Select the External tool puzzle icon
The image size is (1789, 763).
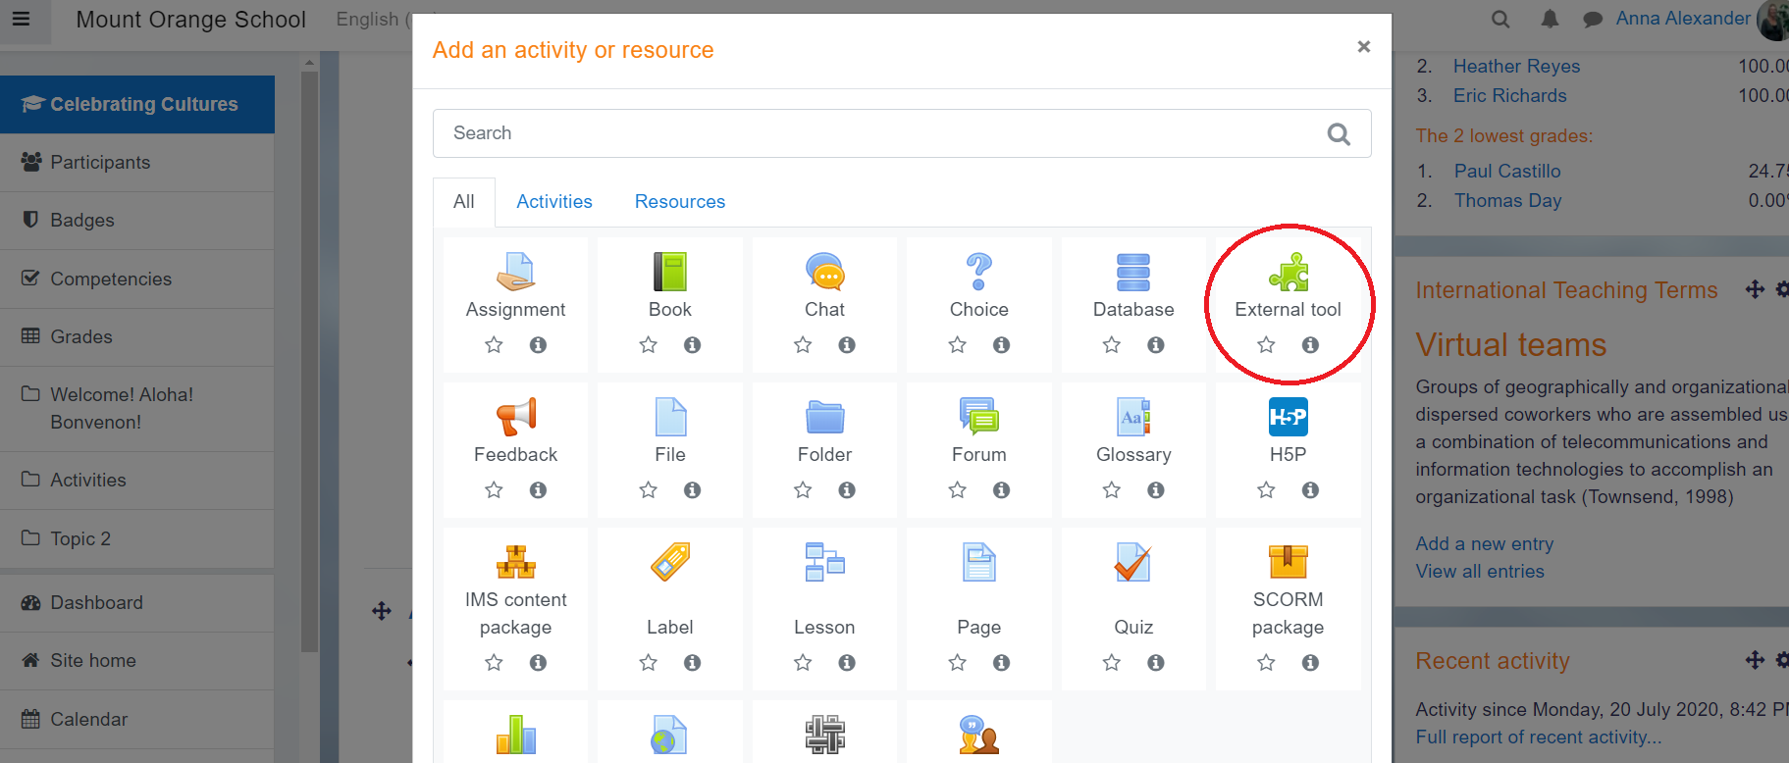tap(1288, 272)
